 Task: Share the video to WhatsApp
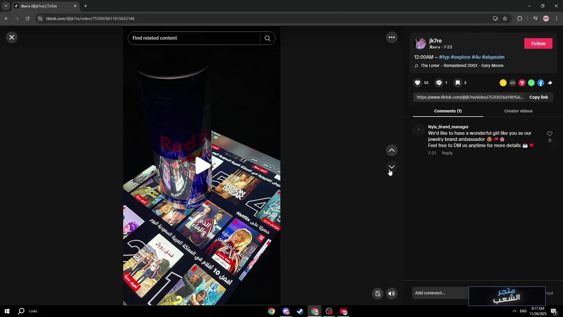531,83
